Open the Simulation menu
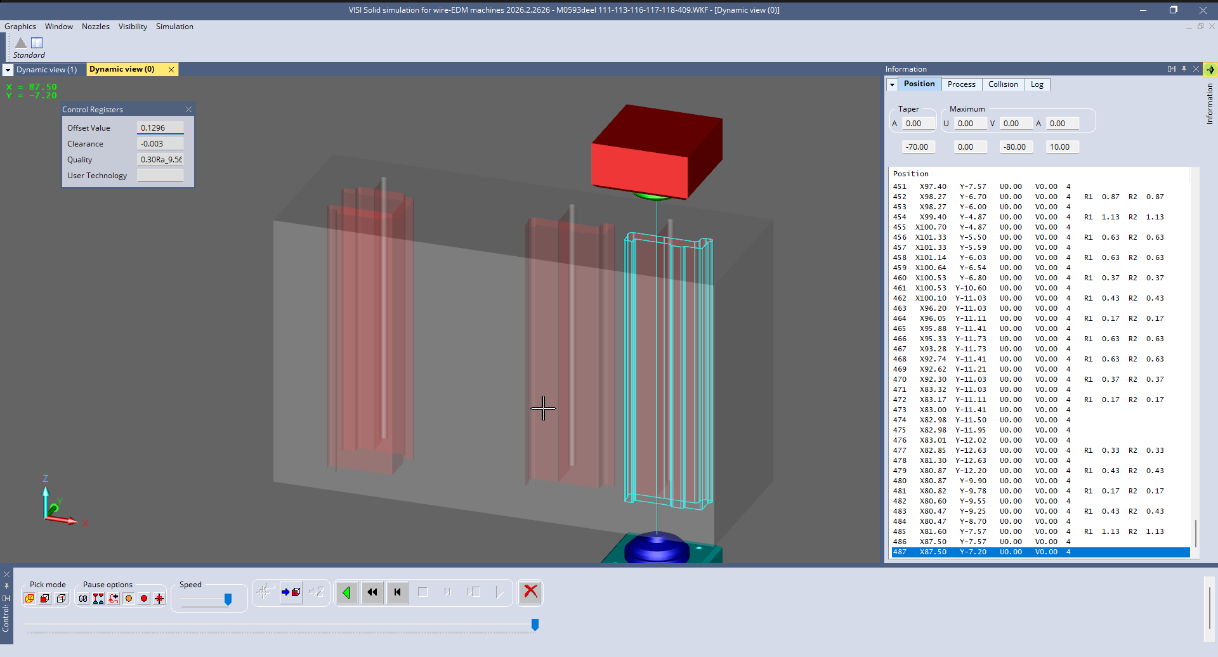Viewport: 1218px width, 657px height. coord(174,27)
